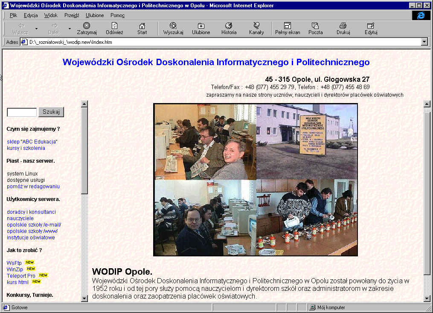Click the Zatrzymaj (stop) toolbar icon
433x313 pixels.
(87, 26)
